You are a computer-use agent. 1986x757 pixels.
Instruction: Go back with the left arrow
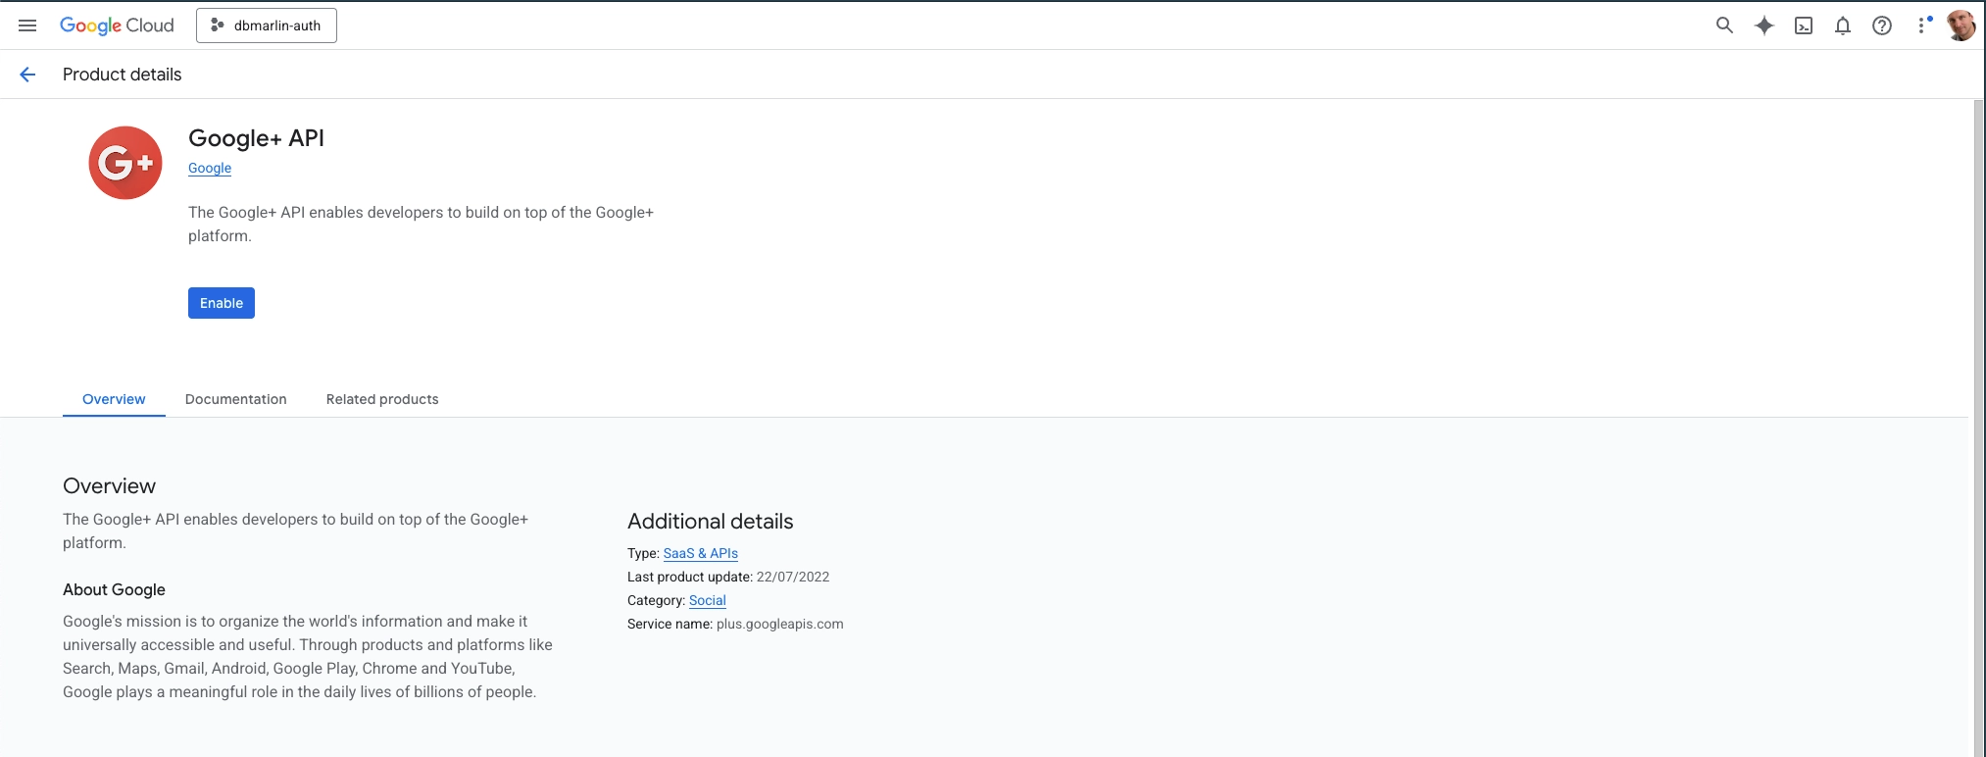pos(27,75)
